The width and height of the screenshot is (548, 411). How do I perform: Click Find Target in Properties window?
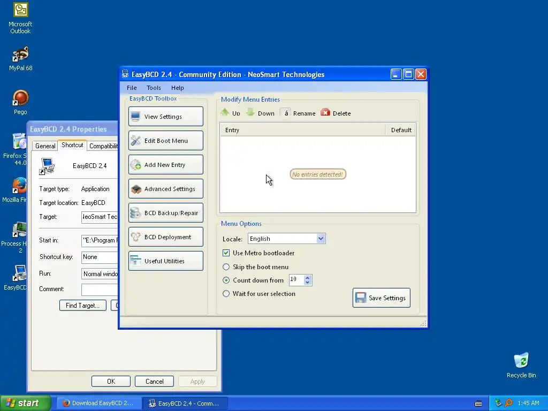[x=83, y=306]
